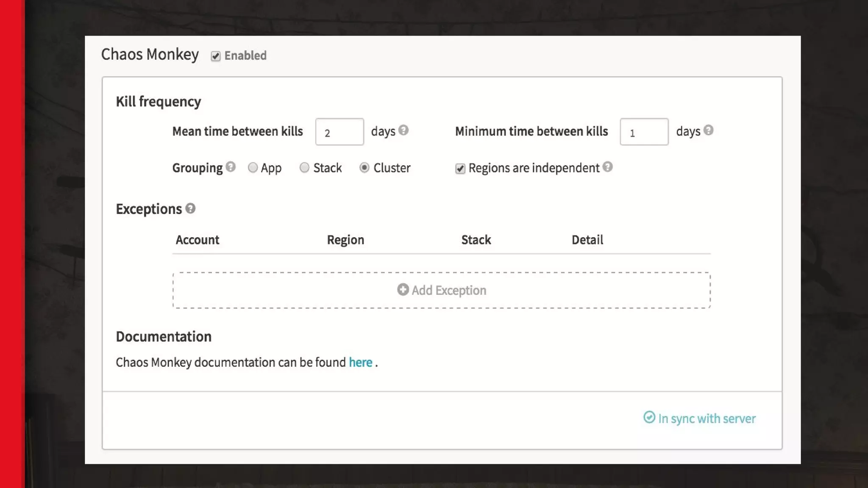Click the Account column header
The height and width of the screenshot is (488, 868).
tap(198, 240)
